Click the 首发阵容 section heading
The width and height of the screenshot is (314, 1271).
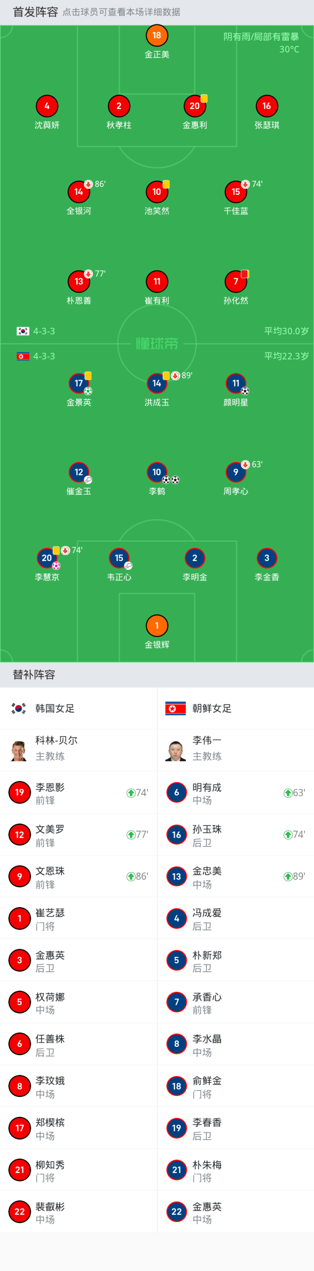tap(35, 12)
